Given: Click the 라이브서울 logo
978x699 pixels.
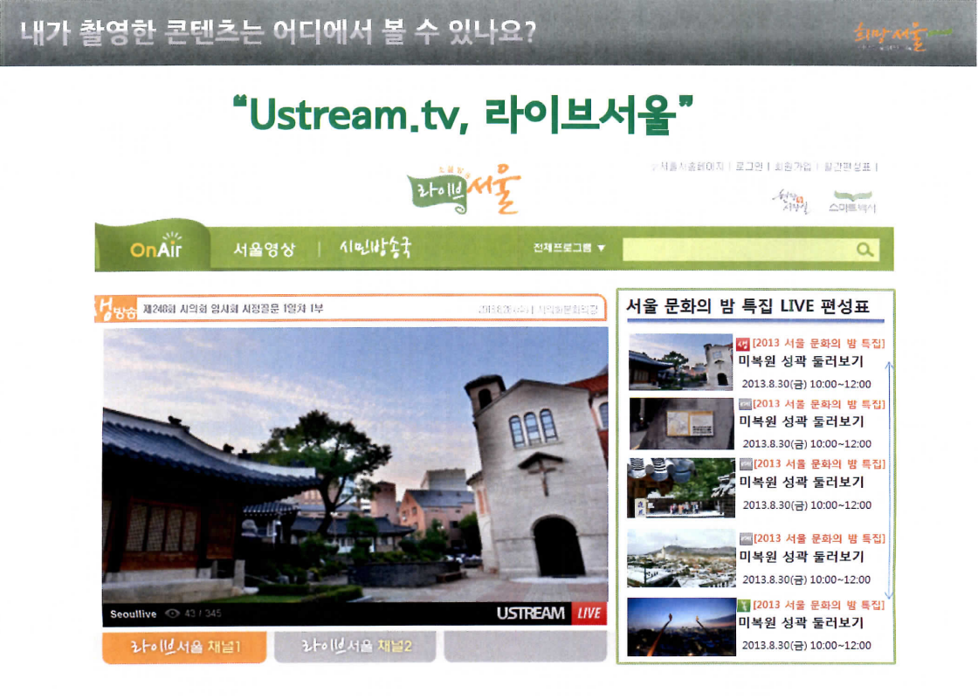Looking at the screenshot, I should coord(464,189).
